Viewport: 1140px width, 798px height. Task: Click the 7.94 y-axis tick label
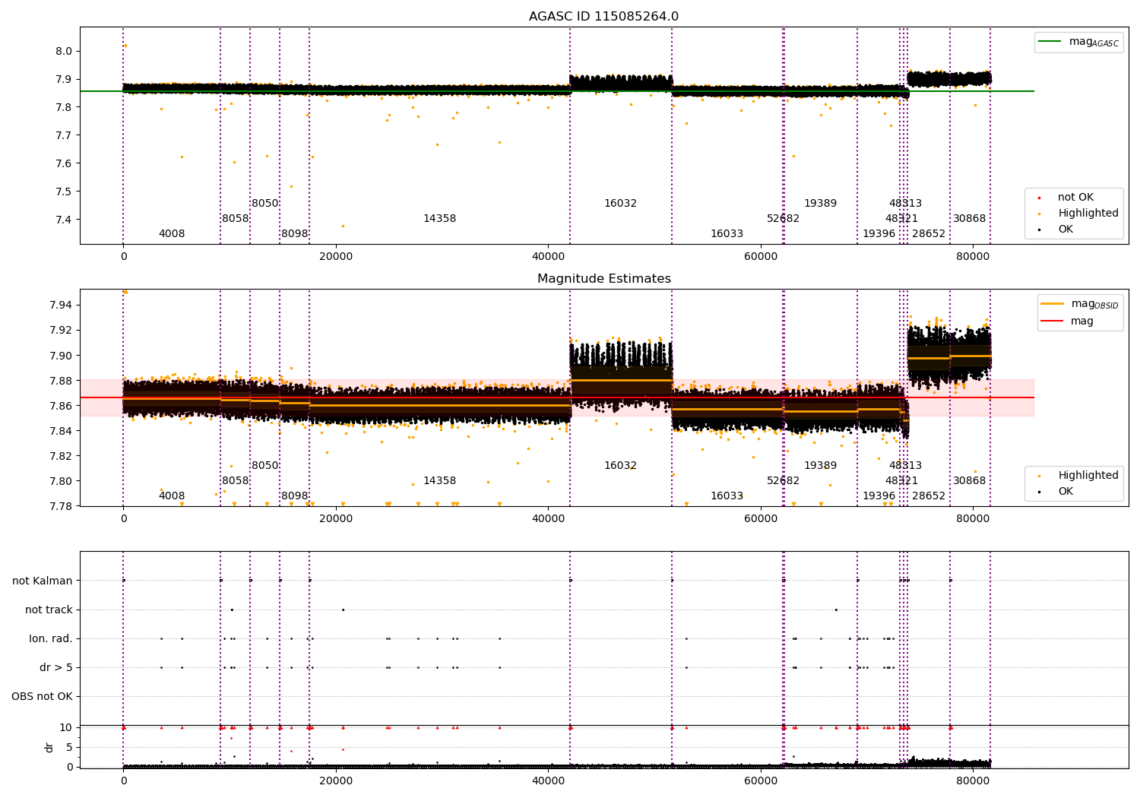(61, 306)
